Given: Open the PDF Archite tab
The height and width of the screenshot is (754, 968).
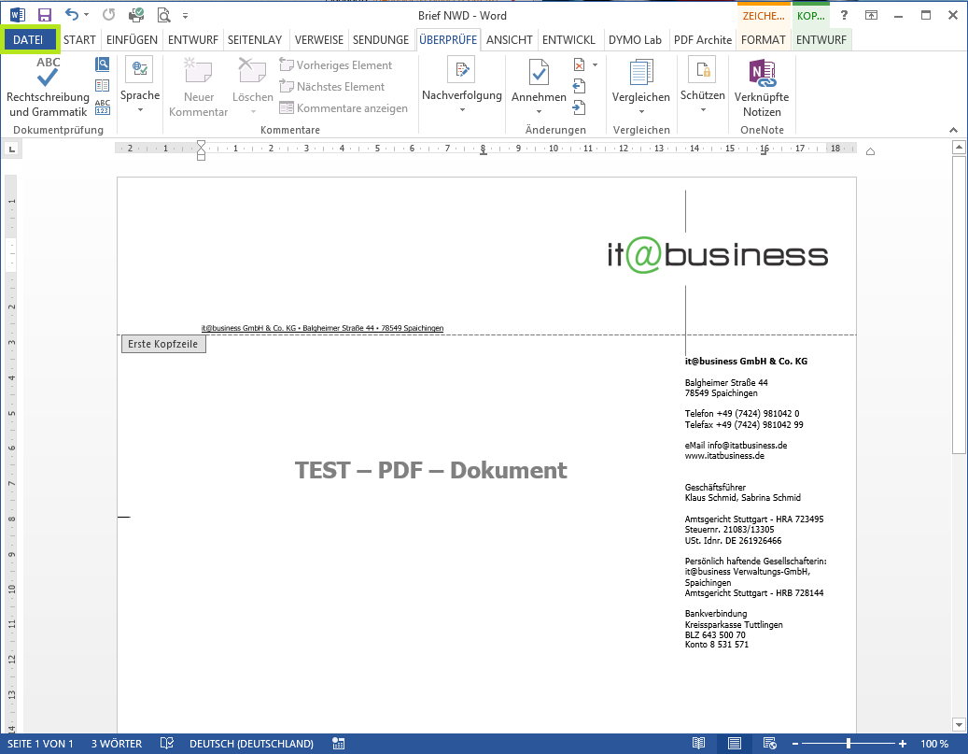Looking at the screenshot, I should pos(703,39).
